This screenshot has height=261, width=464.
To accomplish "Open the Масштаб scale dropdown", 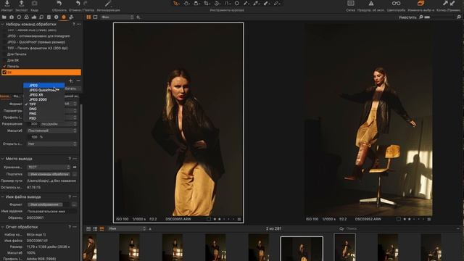I will 52,130.
